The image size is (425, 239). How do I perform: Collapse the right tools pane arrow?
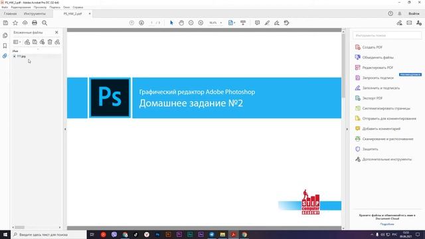coord(347,129)
